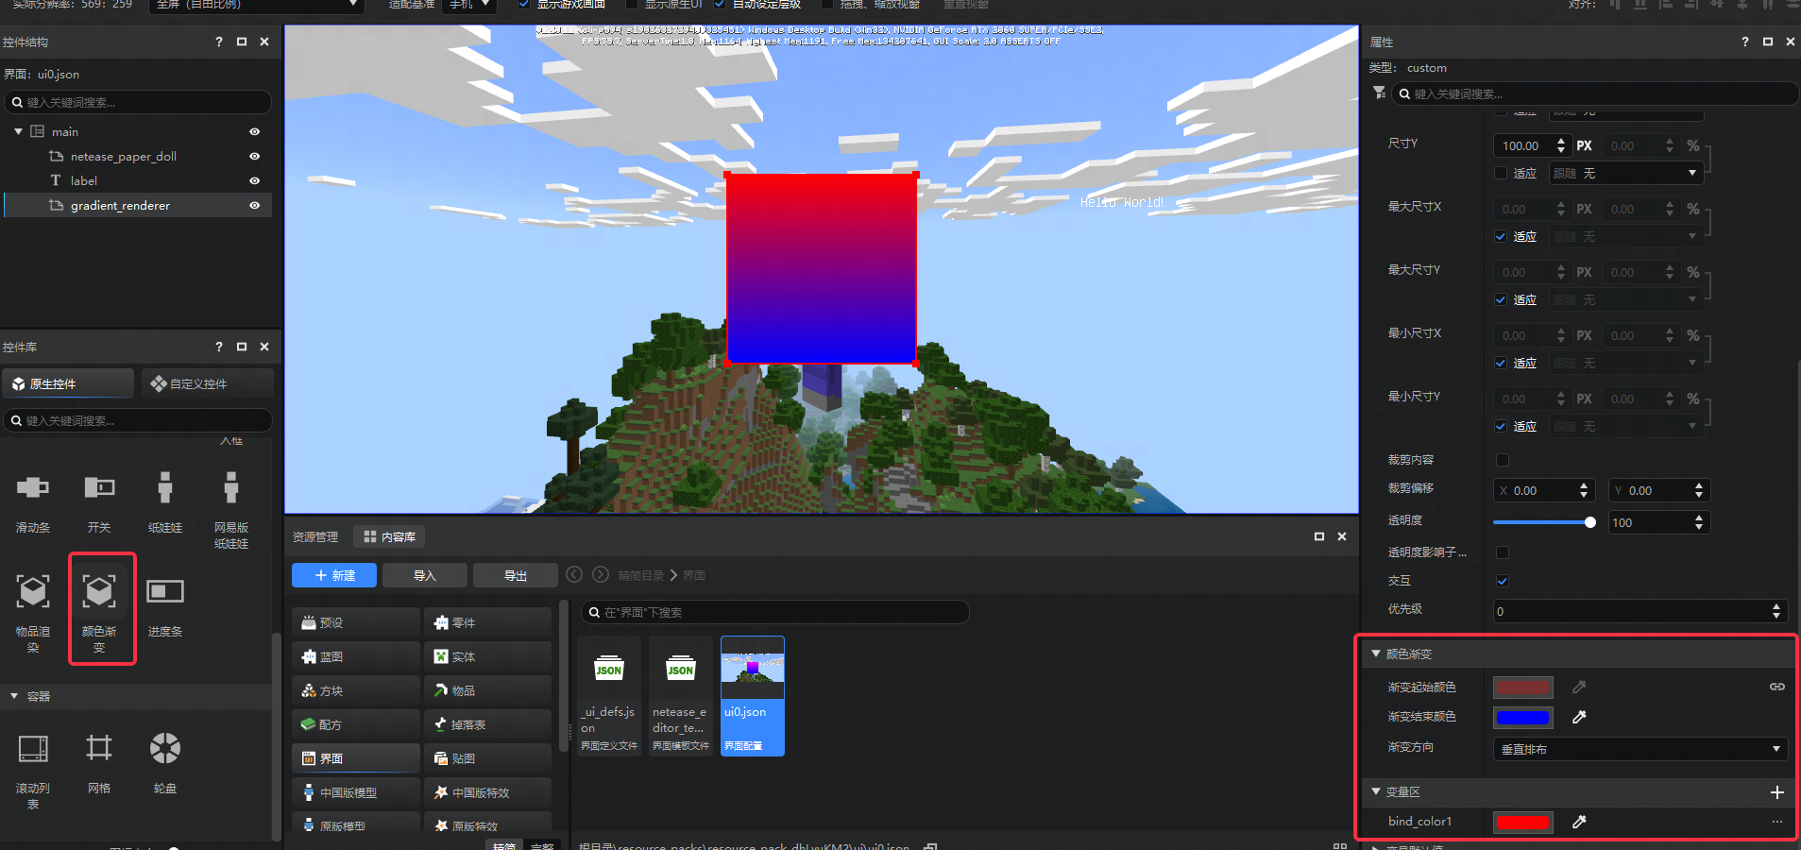Toggle visibility of main node
Viewport: 1801px width, 850px height.
[254, 131]
